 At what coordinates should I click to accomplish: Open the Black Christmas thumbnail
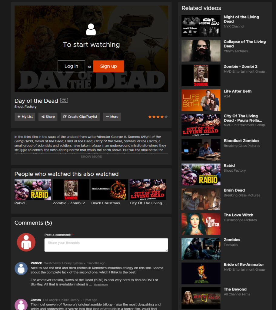click(109, 190)
